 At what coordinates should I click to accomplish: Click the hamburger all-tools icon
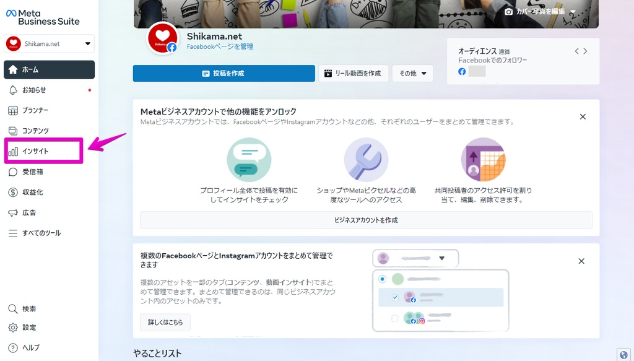tap(13, 233)
